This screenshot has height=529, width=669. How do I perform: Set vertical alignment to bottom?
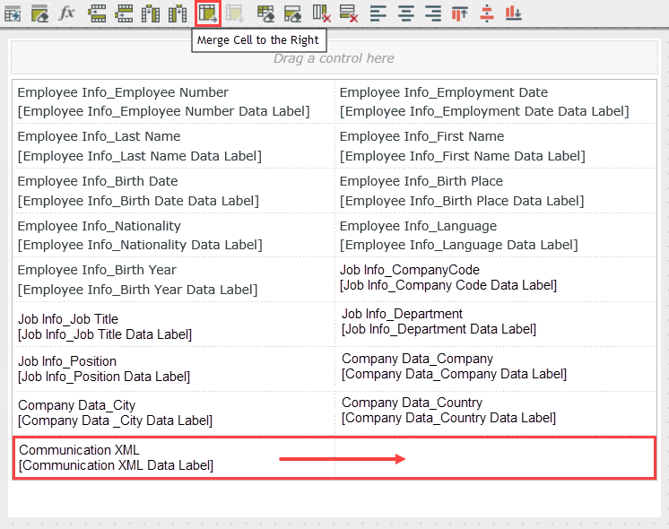(x=513, y=13)
